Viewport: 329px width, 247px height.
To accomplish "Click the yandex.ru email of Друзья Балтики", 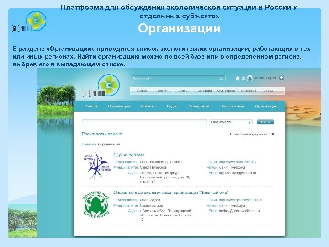I will point(238,173).
